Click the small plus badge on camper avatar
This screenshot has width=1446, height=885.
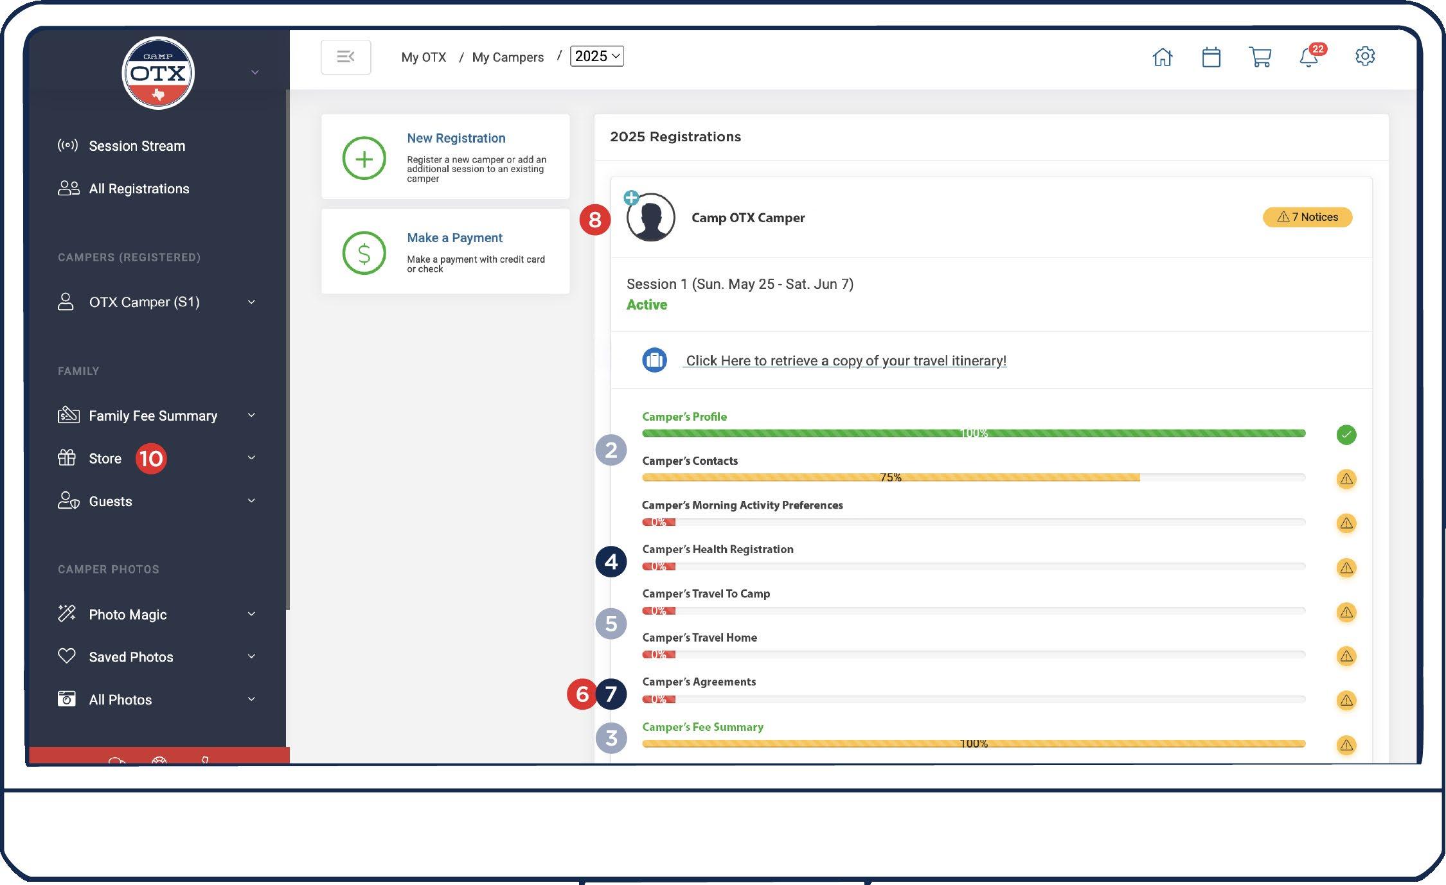(x=631, y=197)
